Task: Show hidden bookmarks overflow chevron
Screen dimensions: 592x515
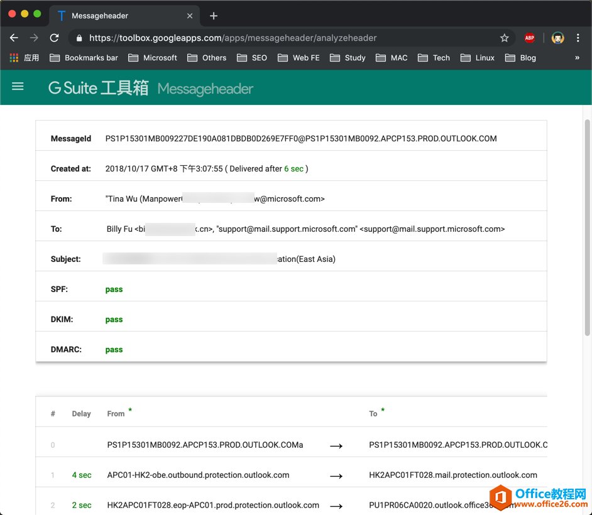Action: coord(577,58)
